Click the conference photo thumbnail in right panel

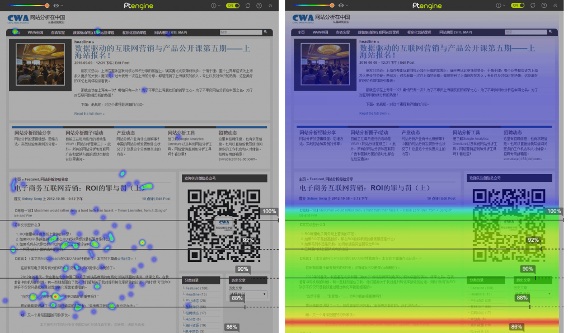325,65
